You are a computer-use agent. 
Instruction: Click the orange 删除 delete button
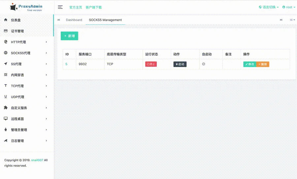pyautogui.click(x=263, y=64)
